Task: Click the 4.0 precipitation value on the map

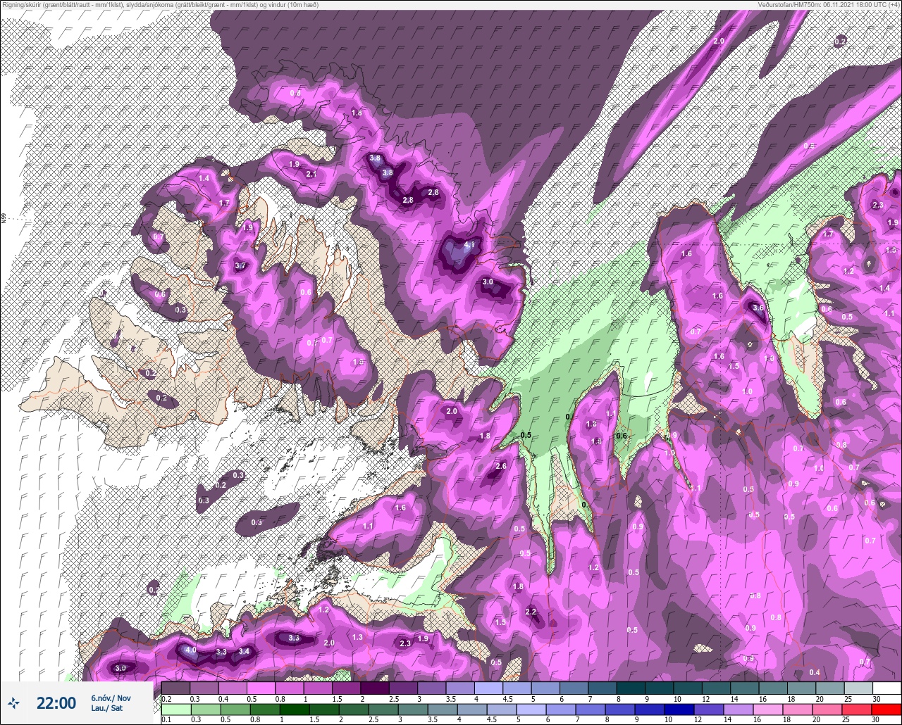Action: [x=191, y=650]
